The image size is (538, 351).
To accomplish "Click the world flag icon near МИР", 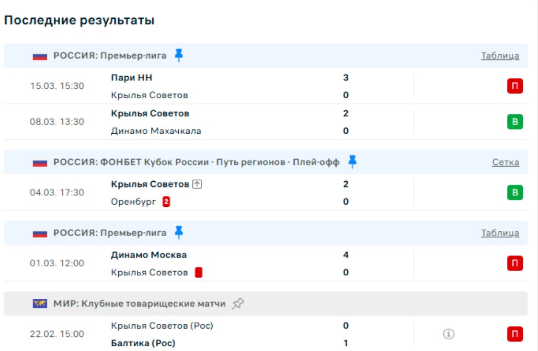I will pos(40,303).
